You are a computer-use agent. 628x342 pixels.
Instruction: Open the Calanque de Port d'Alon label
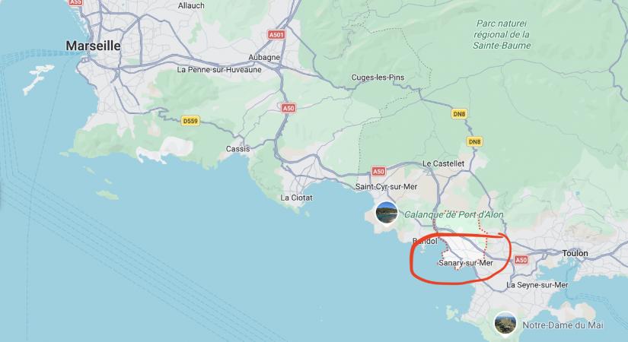[454, 215]
